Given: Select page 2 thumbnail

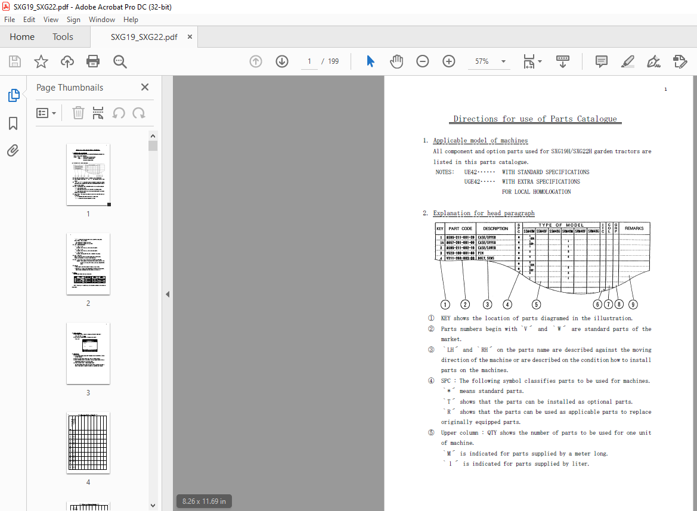Looking at the screenshot, I should click(88, 264).
